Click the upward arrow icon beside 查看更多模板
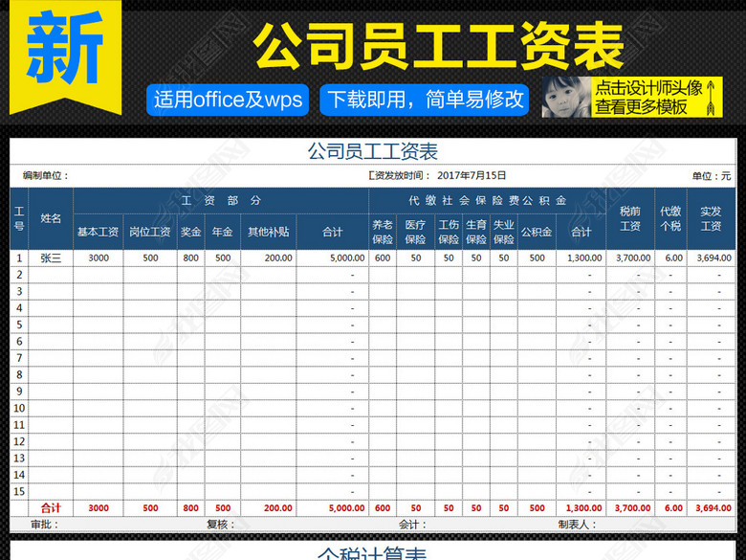This screenshot has width=746, height=560. pos(711,98)
